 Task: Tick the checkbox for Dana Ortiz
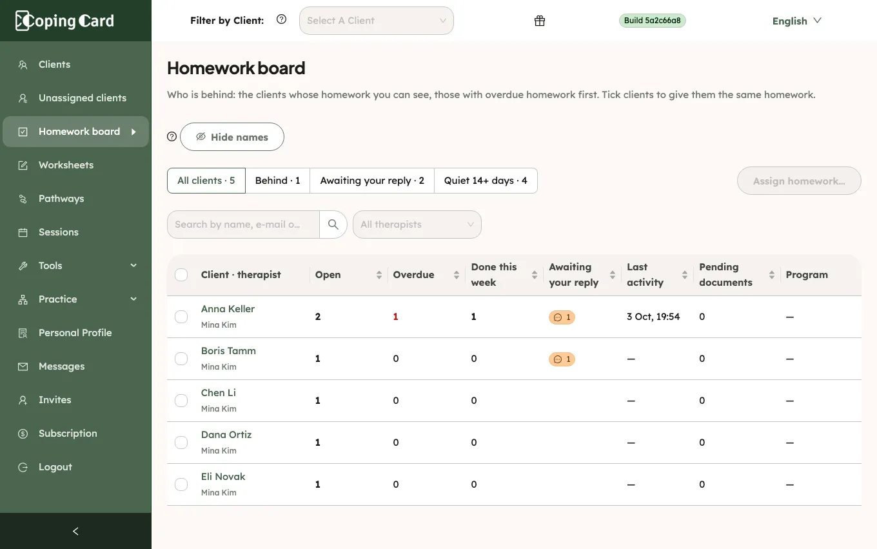(x=181, y=443)
